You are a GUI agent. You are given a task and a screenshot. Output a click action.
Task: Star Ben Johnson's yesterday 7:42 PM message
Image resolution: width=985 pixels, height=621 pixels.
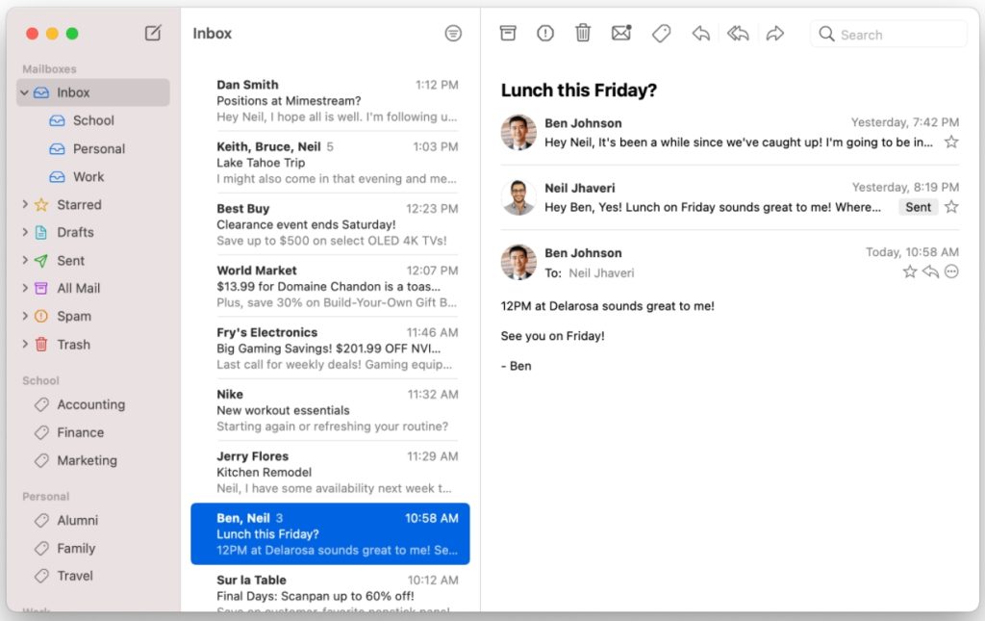pos(951,142)
